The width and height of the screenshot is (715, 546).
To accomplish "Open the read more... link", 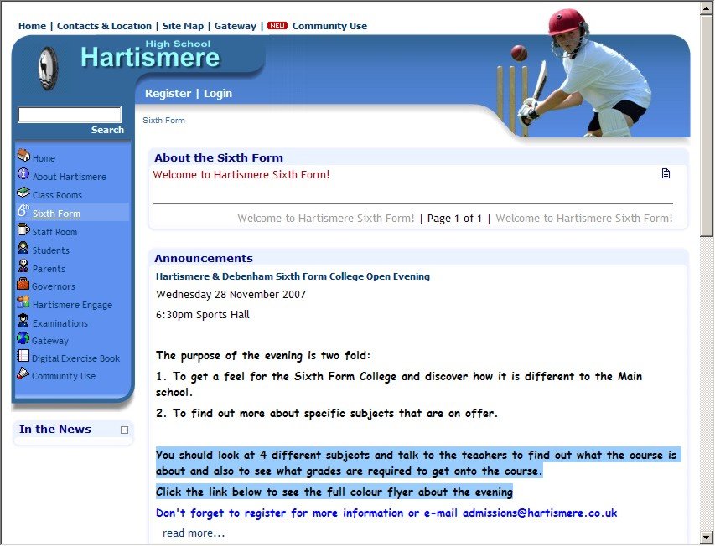I will 194,533.
